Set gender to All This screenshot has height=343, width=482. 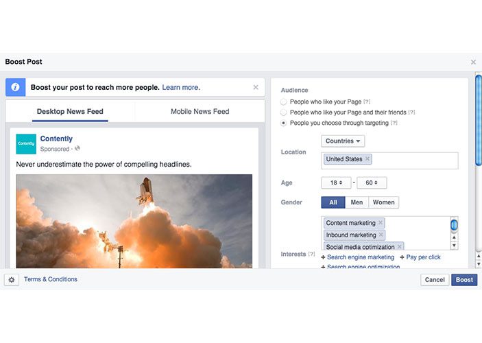pyautogui.click(x=333, y=202)
